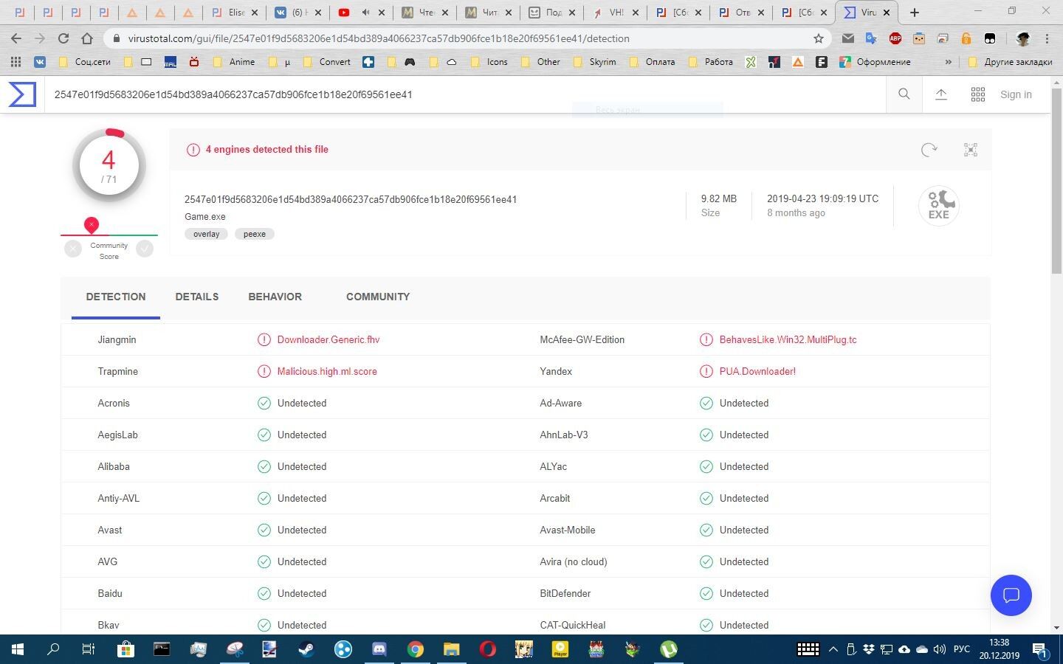Open the blue chat bubble button
The width and height of the screenshot is (1063, 664).
[1011, 595]
